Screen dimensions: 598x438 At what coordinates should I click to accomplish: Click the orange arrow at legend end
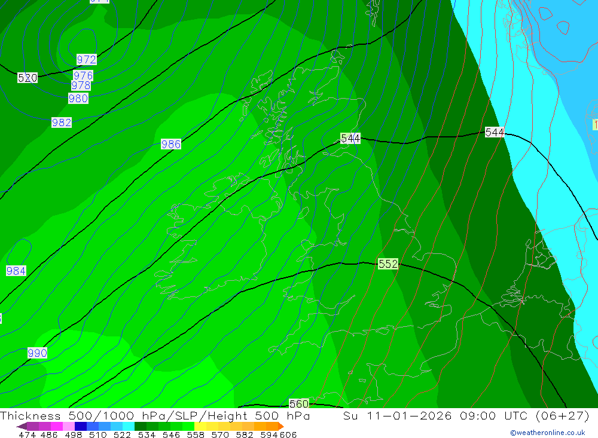tap(280, 427)
